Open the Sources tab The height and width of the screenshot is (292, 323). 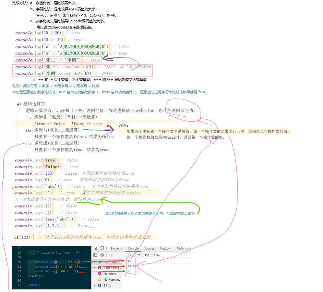(x=149, y=248)
